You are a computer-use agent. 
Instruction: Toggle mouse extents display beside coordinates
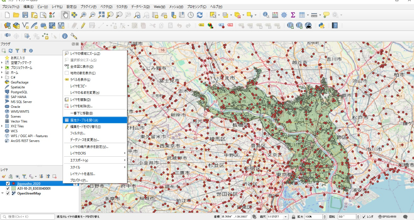tap(254, 217)
